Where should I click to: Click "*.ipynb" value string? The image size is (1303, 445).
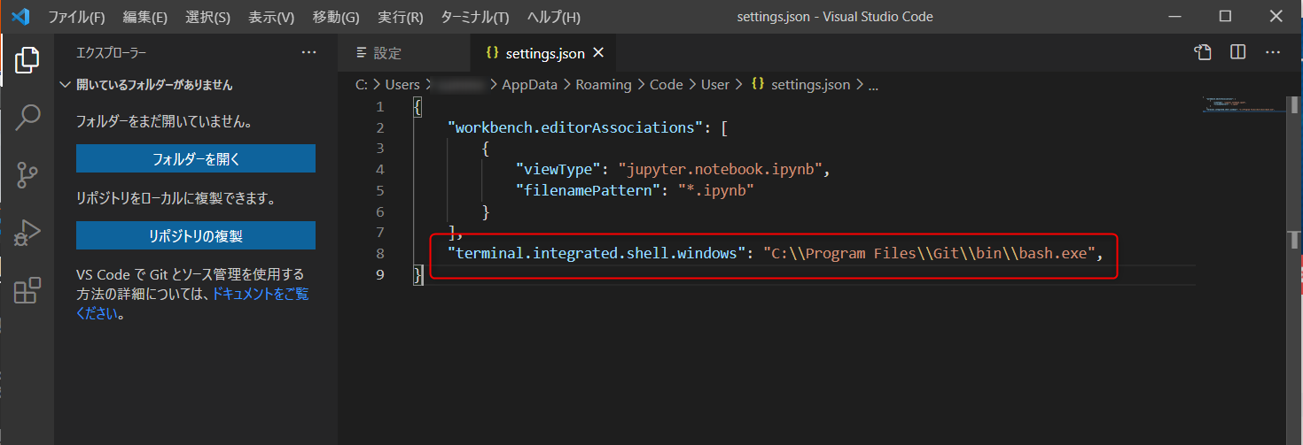pyautogui.click(x=718, y=190)
